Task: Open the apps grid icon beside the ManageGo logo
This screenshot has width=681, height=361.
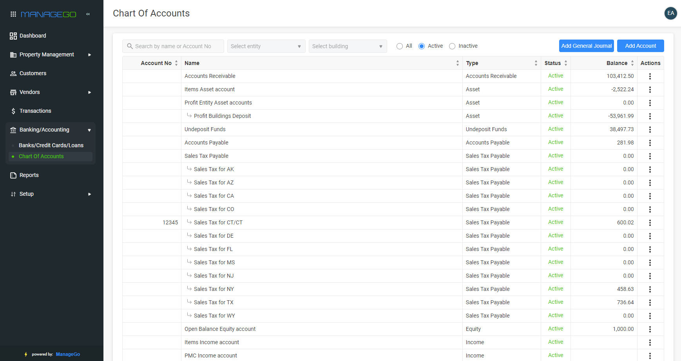Action: [13, 14]
